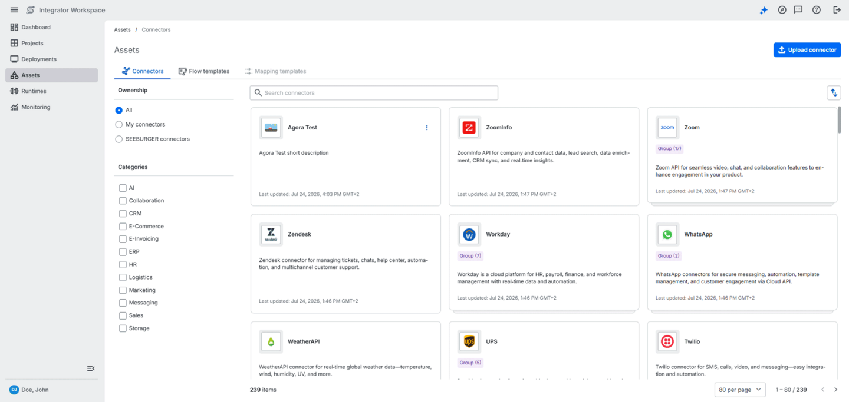Click the Agora Test connector logo
Viewport: 849px width, 402px height.
(x=271, y=128)
